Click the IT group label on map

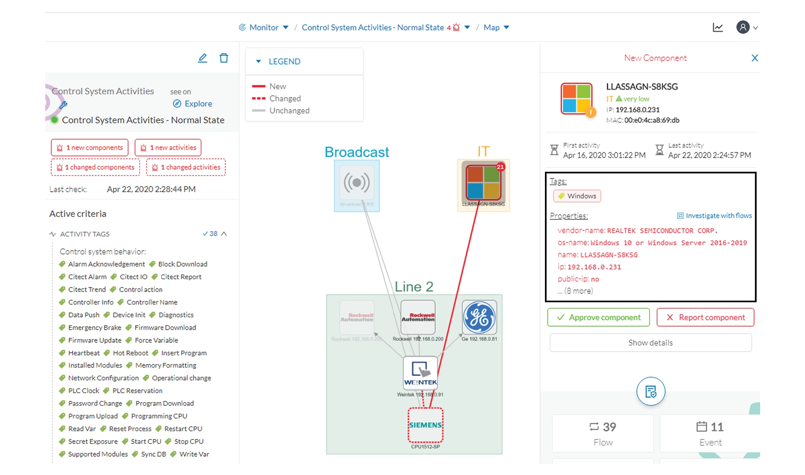(x=484, y=152)
